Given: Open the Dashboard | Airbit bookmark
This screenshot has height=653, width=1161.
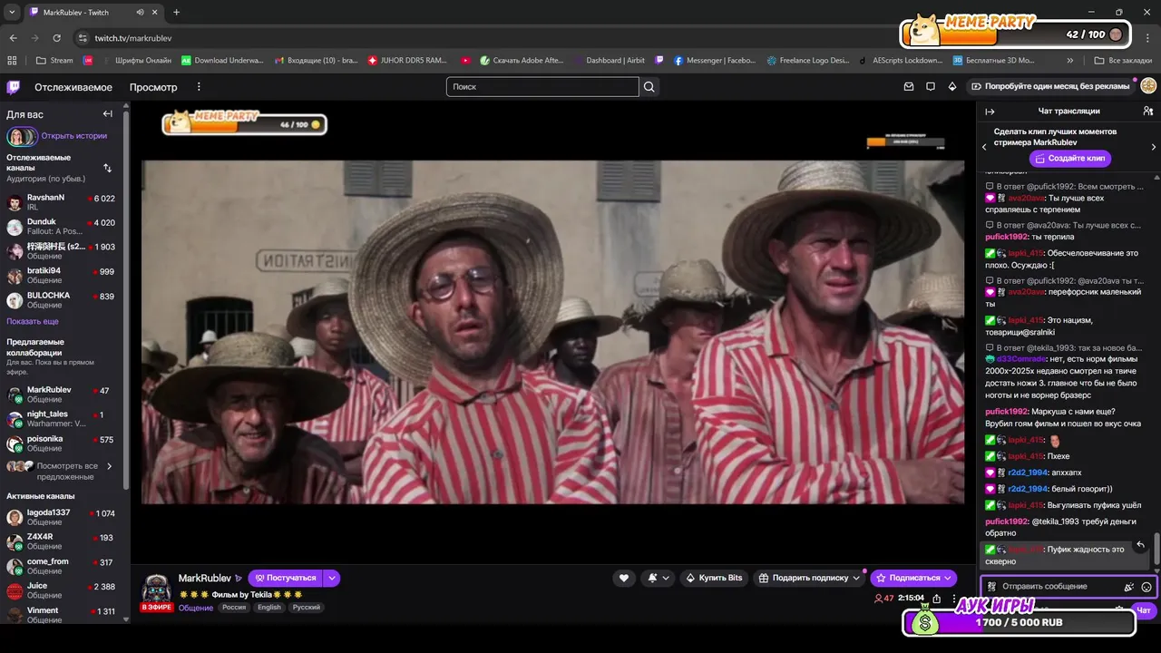Looking at the screenshot, I should click(x=609, y=61).
